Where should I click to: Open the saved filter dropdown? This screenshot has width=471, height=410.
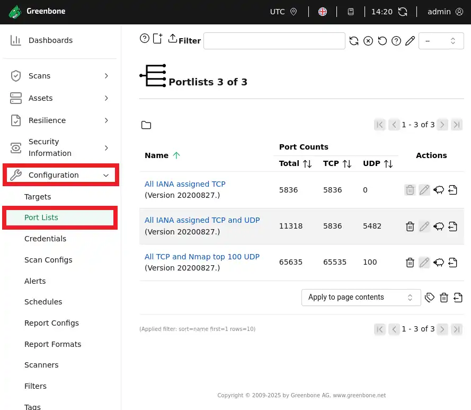(441, 41)
